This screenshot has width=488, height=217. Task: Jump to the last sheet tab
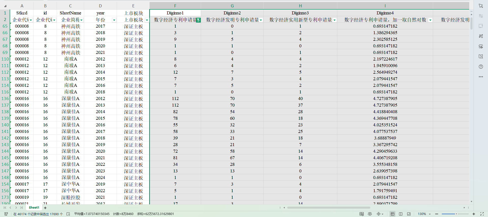[x=22, y=208]
